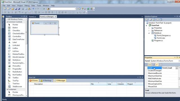Open the File menu
The image size is (180, 101).
click(4, 6)
